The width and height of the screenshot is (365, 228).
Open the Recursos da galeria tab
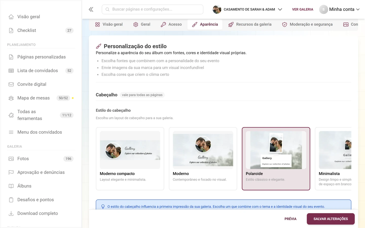[250, 25]
